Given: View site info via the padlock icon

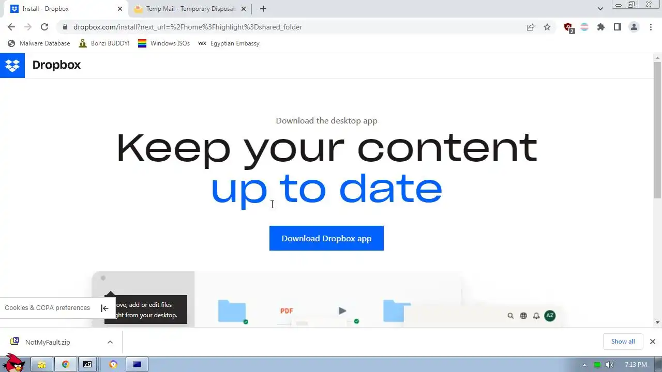Looking at the screenshot, I should click(x=65, y=27).
